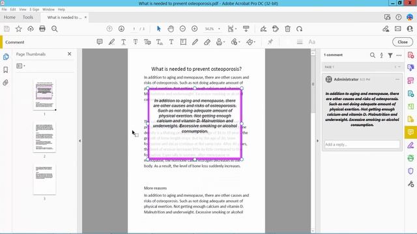Screen dimensions: 417x234
Task: Click the trash delete icon
Action: click(287, 29)
